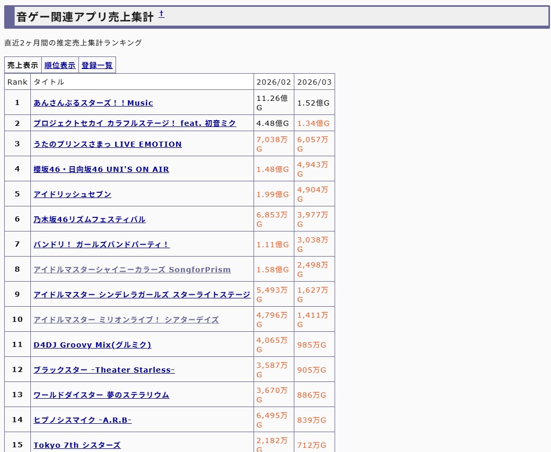The height and width of the screenshot is (452, 551).
Task: Open シンデレラガールズ スターライトステージ link
Action: 142,295
